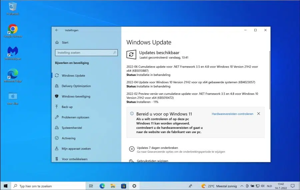The image size is (300, 190).
Task: Click the Settings gear taskbar icon
Action: [134, 186]
